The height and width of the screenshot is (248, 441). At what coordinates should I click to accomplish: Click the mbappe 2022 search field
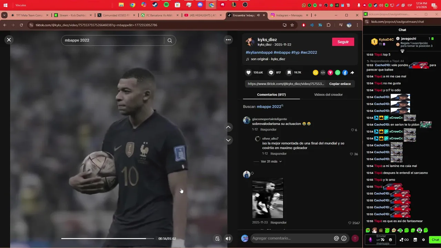point(113,40)
